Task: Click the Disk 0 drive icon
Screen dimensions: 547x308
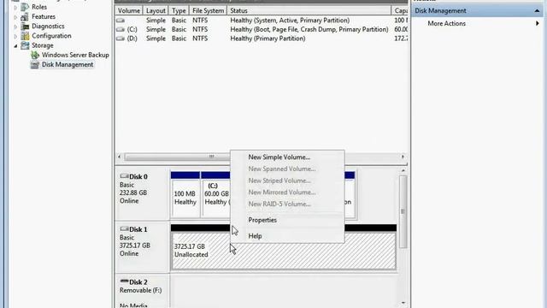Action: (x=124, y=176)
